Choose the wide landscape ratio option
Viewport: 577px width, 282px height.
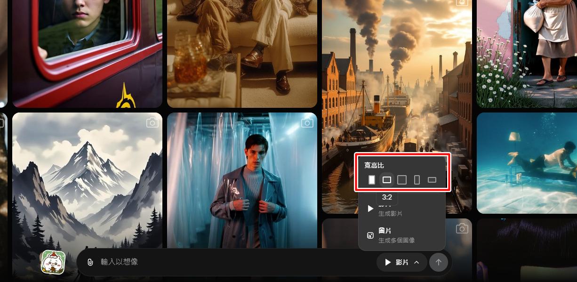432,179
